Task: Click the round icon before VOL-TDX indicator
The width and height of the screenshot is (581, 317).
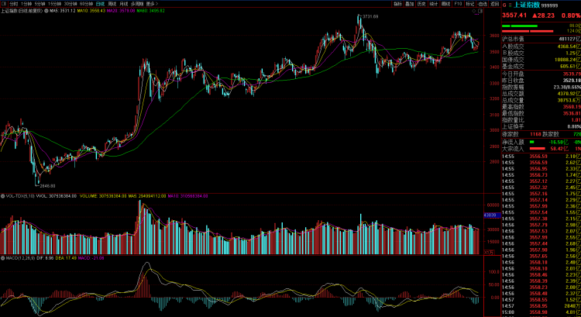Action: [3, 196]
